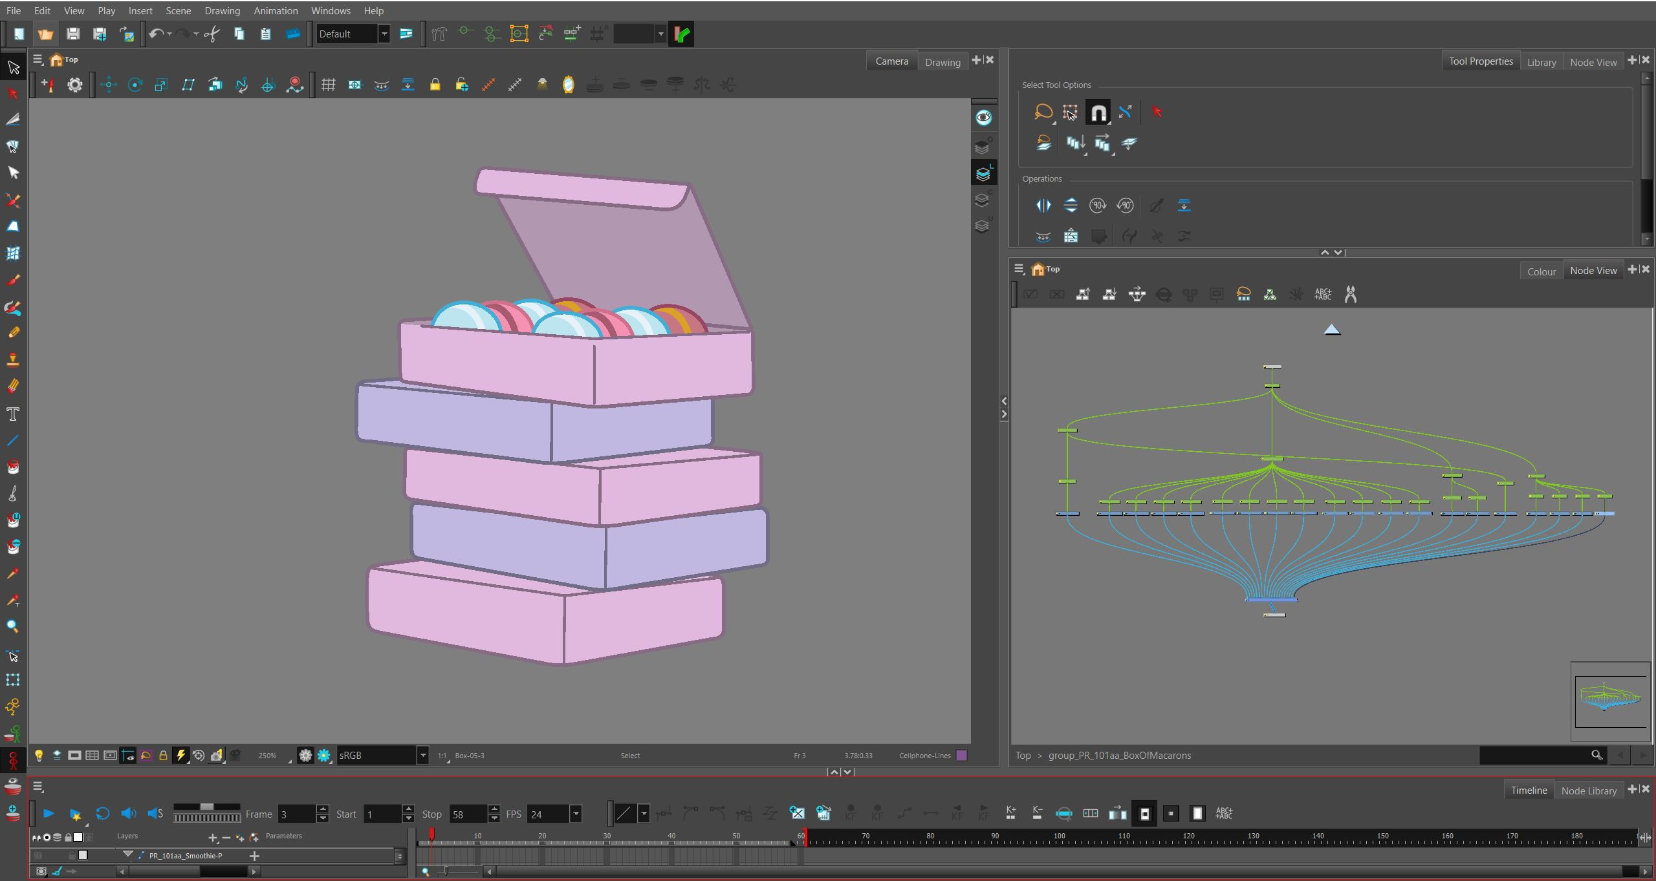Click the Render View eye icon

coord(983,118)
